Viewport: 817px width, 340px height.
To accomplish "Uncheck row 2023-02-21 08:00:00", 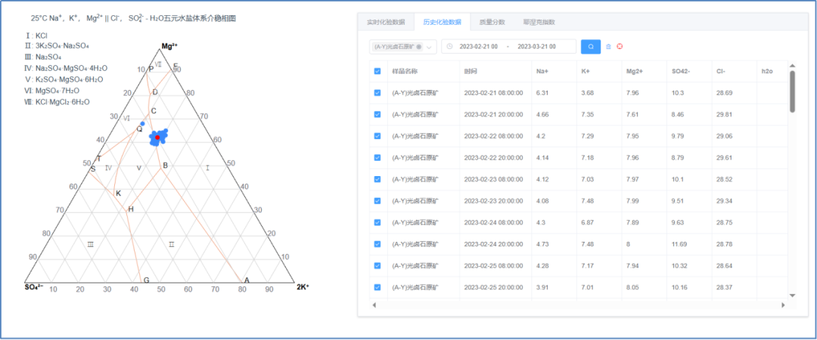I will tap(377, 93).
